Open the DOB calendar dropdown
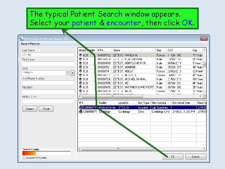Viewport: 225px width, 169px height. pos(72,73)
